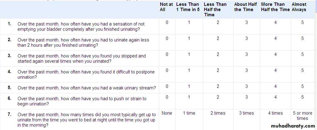Pick score 3 for urinating again within 2 hours
This screenshot has width=317, height=130.
click(246, 38)
